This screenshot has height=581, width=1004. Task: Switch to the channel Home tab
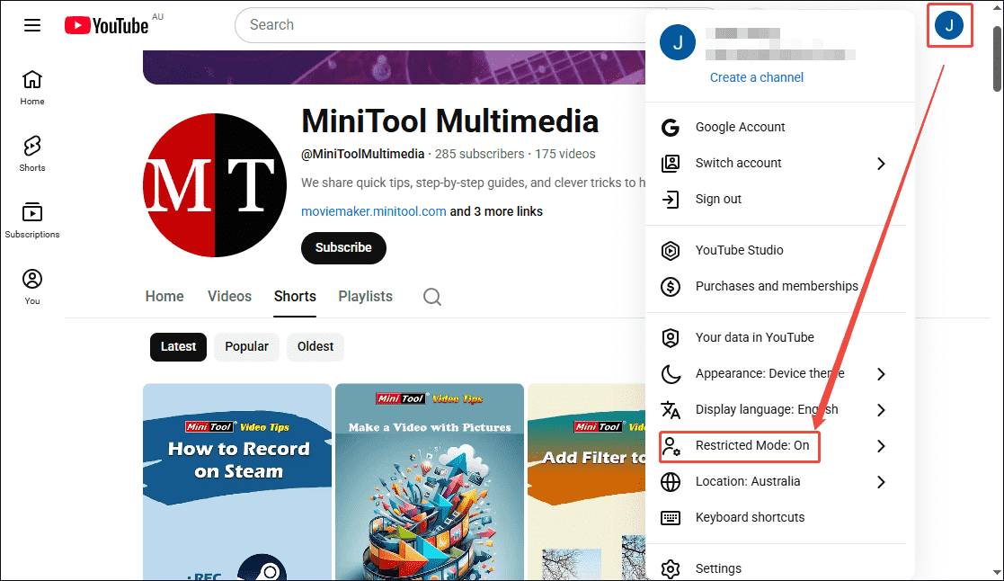[164, 297]
